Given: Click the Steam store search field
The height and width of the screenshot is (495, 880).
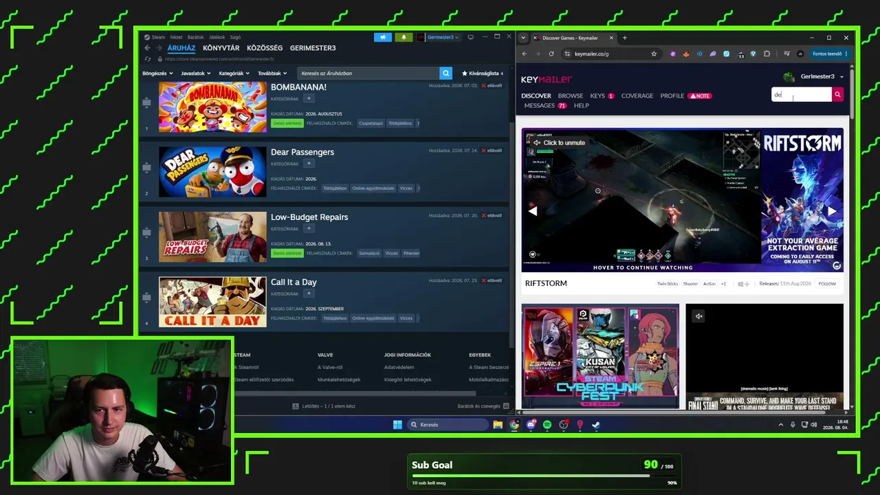Looking at the screenshot, I should coord(368,73).
